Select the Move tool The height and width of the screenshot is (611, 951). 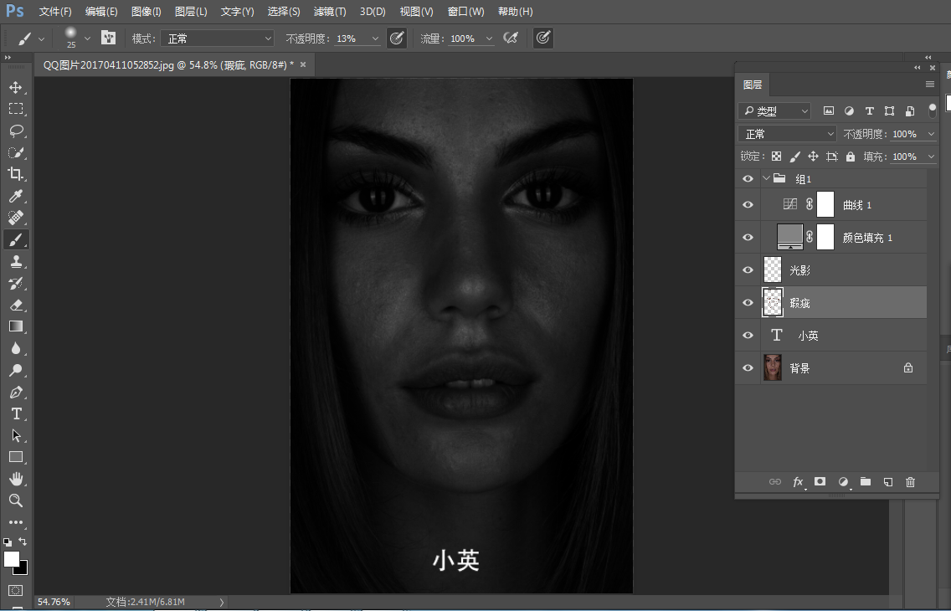pos(15,87)
